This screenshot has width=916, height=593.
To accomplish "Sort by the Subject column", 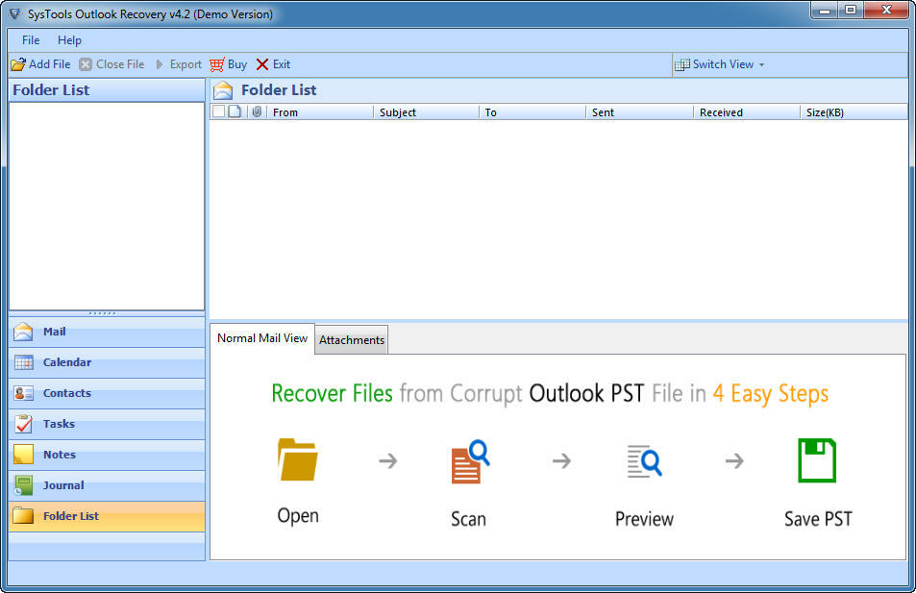I will coord(426,112).
